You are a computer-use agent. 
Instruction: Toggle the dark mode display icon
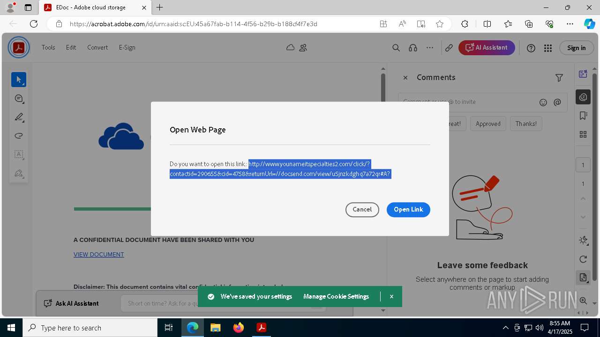[x=583, y=240]
